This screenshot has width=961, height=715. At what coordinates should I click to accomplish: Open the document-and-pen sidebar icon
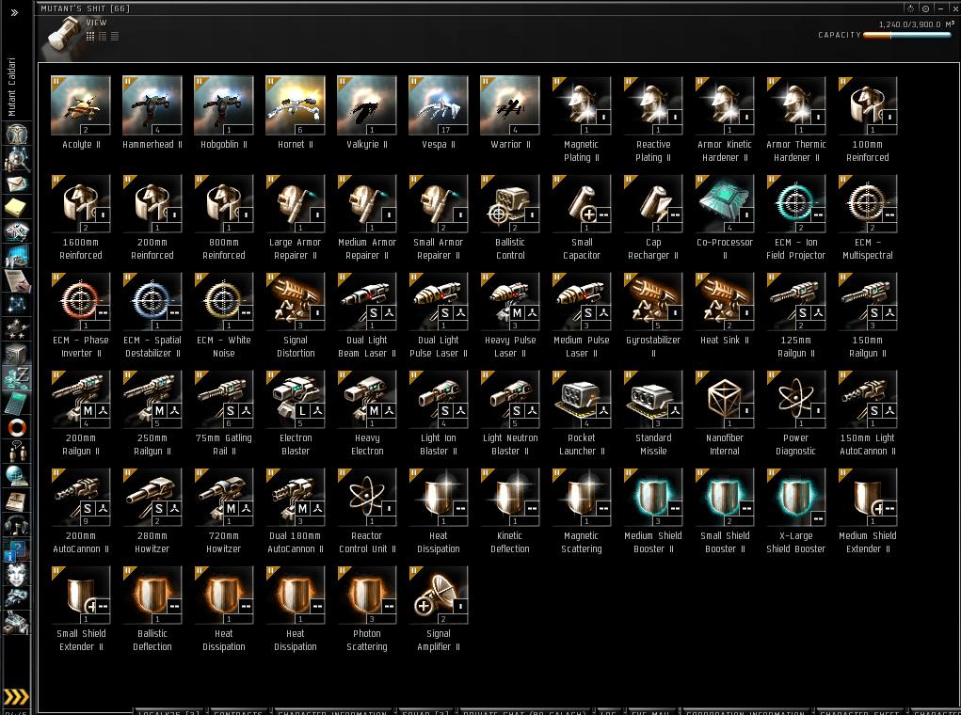(17, 280)
